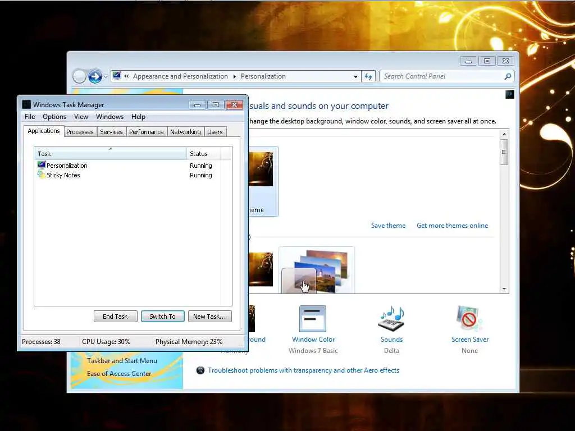
Task: Select the landscape slideshow theme thumbnail
Action: [317, 270]
